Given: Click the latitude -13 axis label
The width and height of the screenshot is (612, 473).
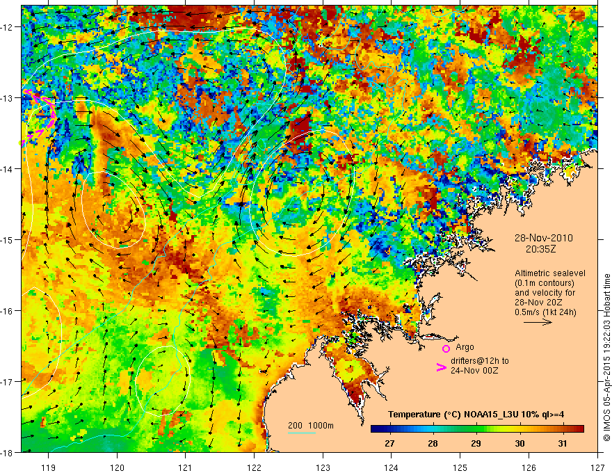Looking at the screenshot, I should [8, 98].
